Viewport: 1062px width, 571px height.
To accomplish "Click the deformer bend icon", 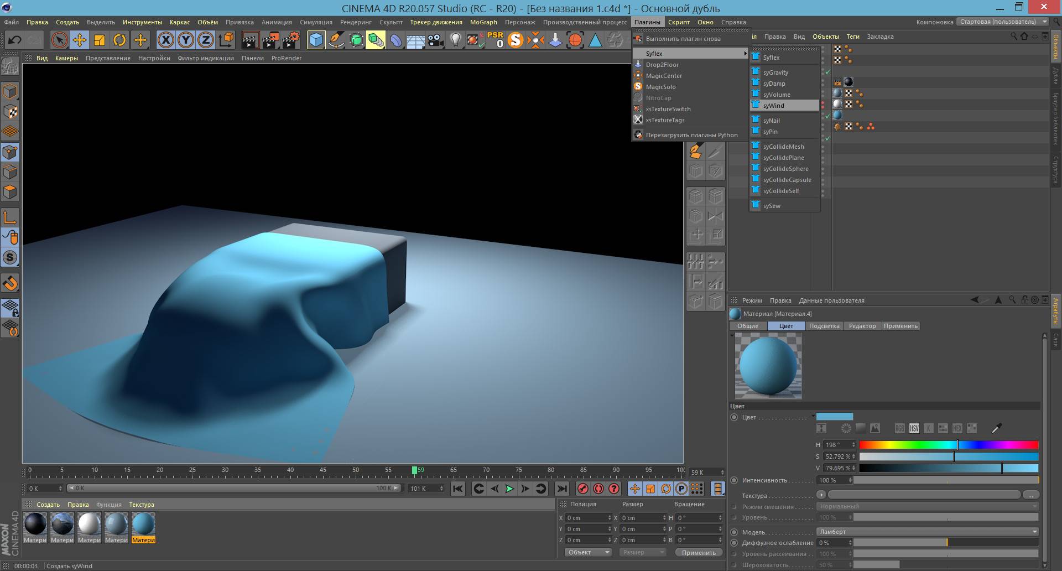I will coord(396,40).
